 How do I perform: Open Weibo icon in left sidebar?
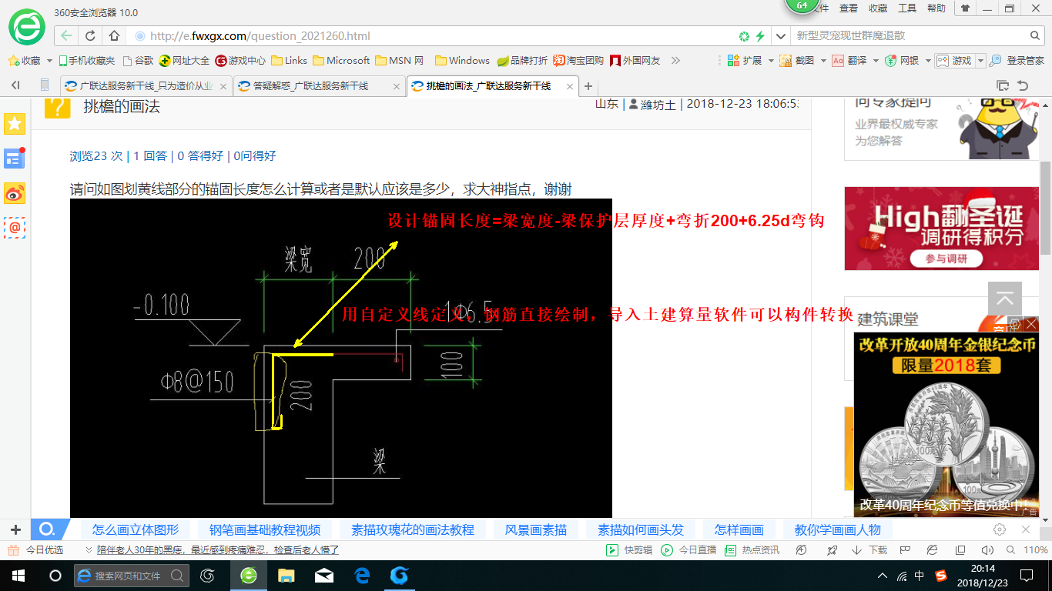(15, 193)
